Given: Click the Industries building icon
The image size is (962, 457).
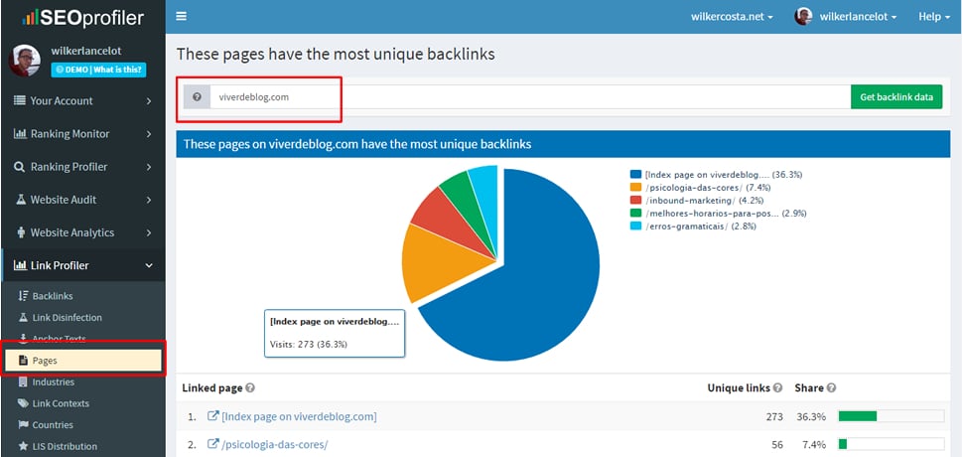Looking at the screenshot, I should (23, 382).
